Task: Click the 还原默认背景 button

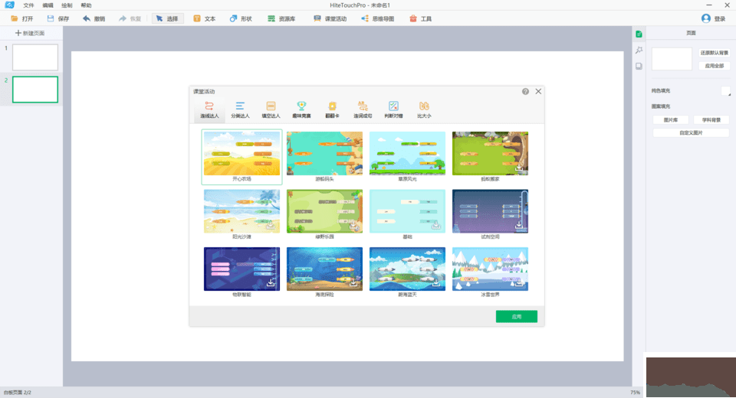Action: coord(713,53)
